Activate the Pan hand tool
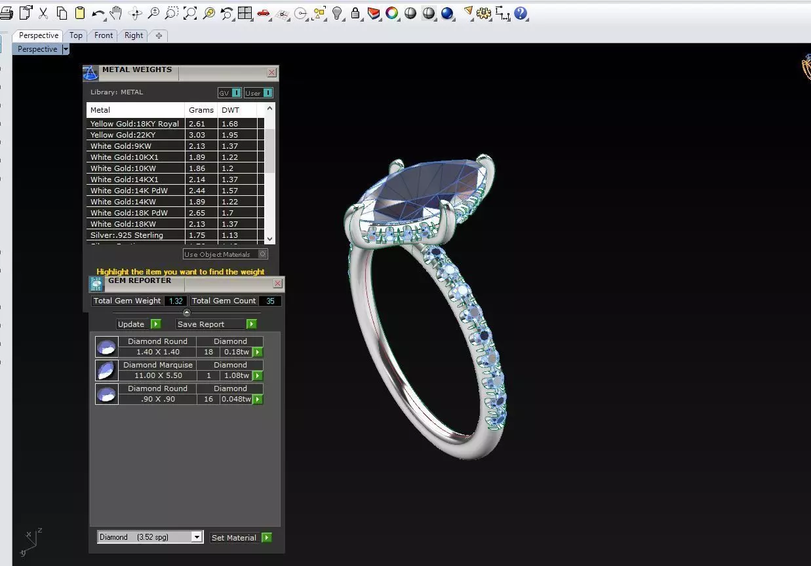 tap(117, 12)
